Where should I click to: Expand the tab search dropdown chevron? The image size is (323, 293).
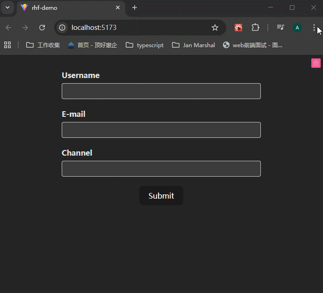coord(7,8)
